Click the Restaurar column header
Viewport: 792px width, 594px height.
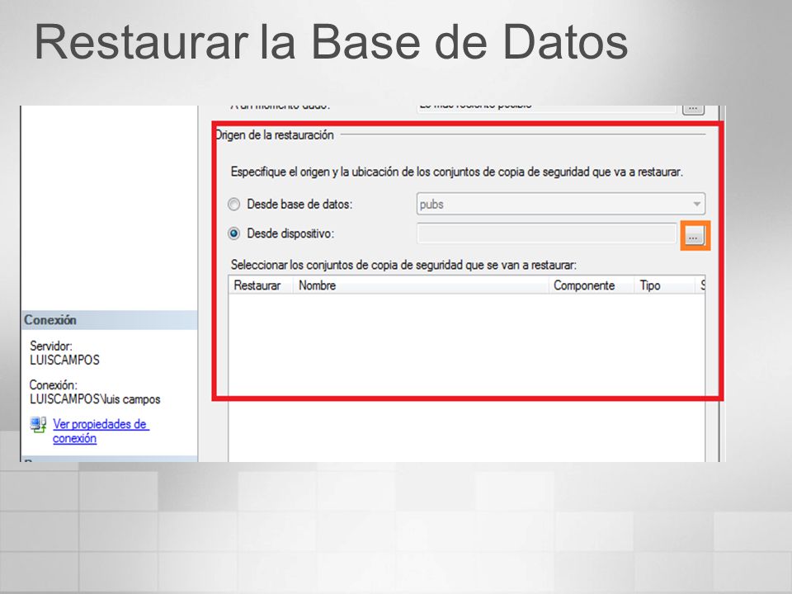pyautogui.click(x=261, y=285)
